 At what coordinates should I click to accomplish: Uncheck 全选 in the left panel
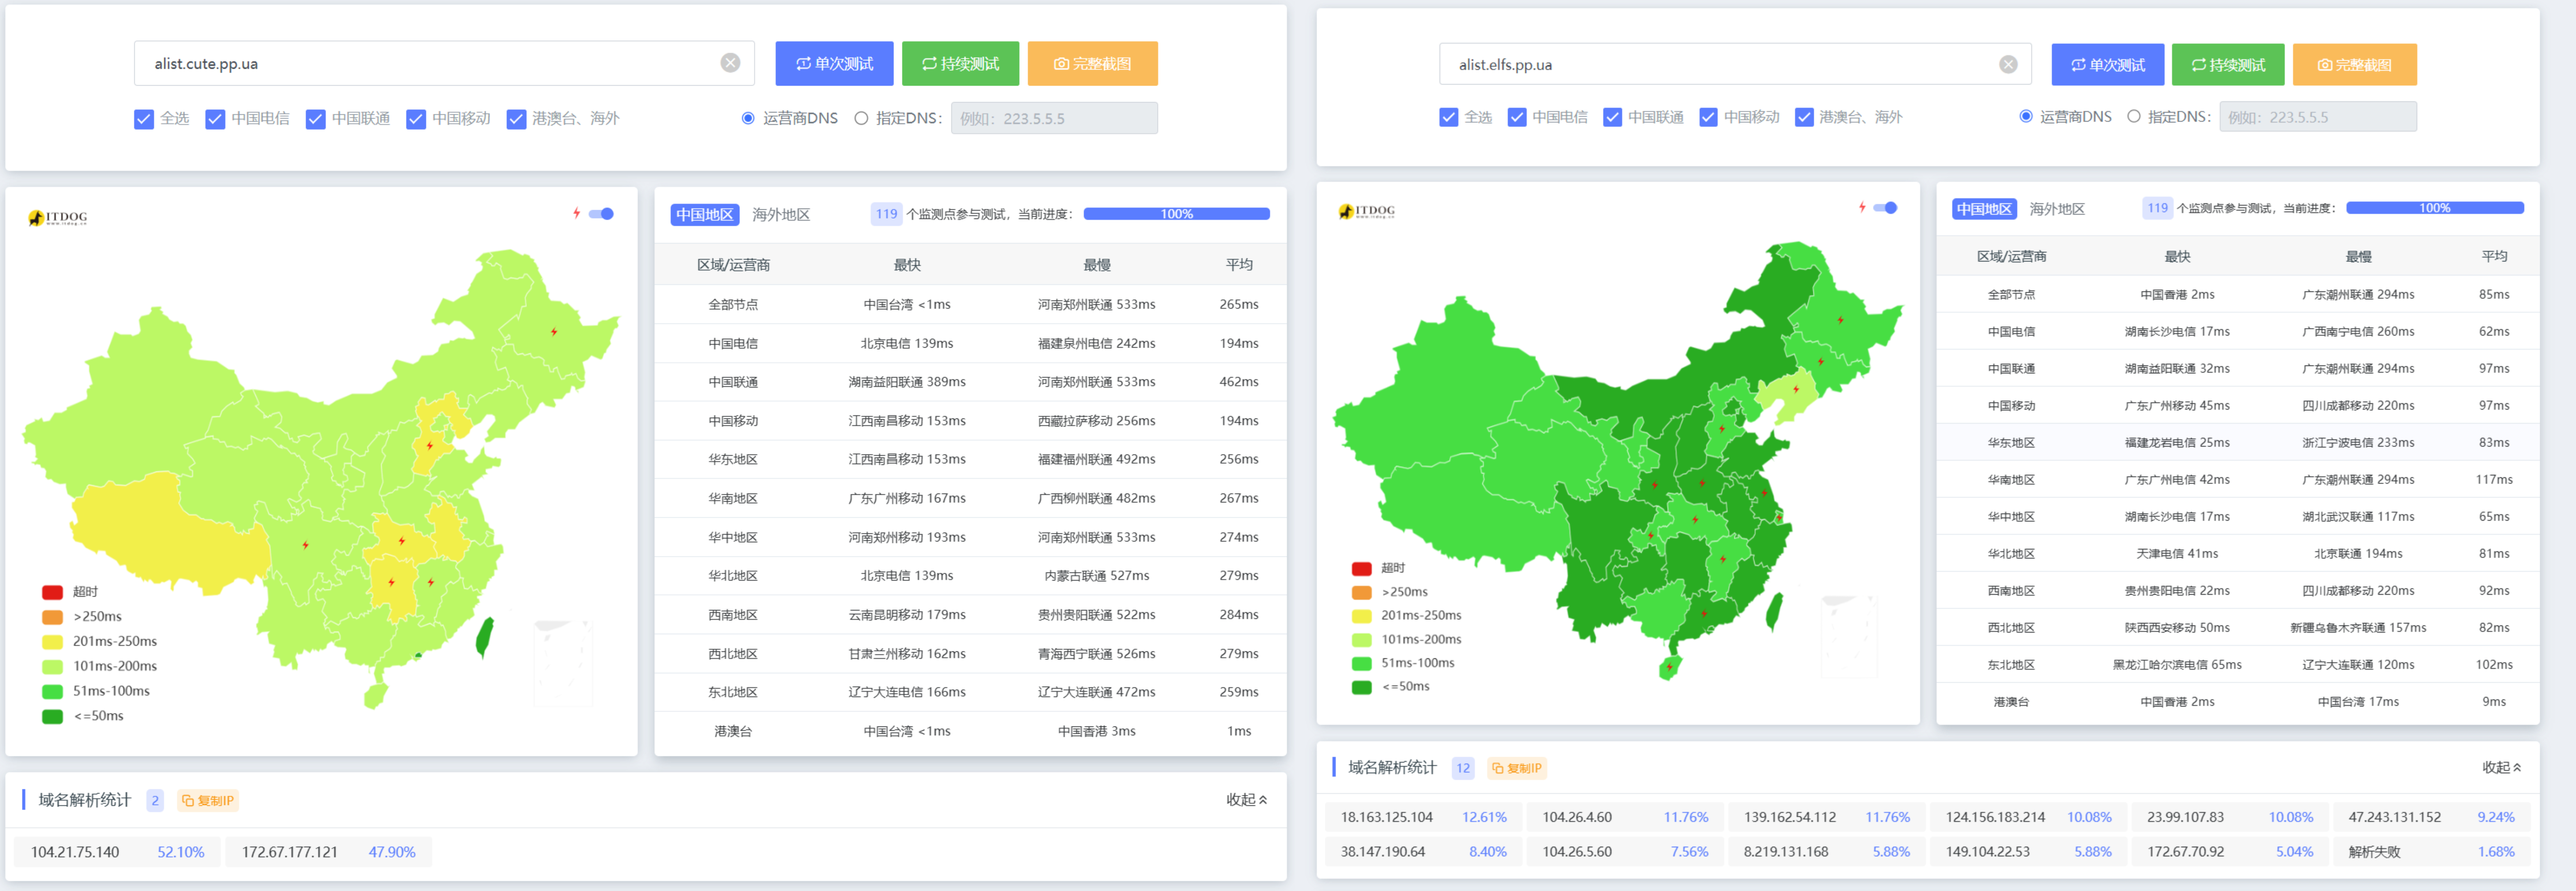point(144,119)
